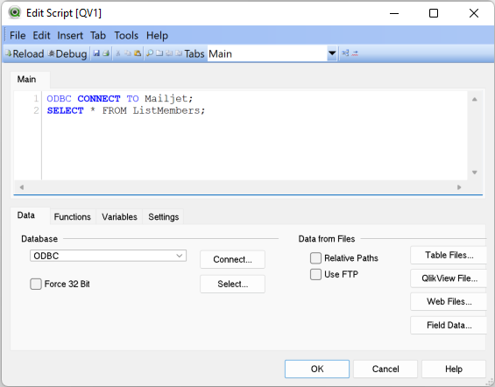Expand the Tabs dropdown showing Main
495x387 pixels.
coord(332,53)
